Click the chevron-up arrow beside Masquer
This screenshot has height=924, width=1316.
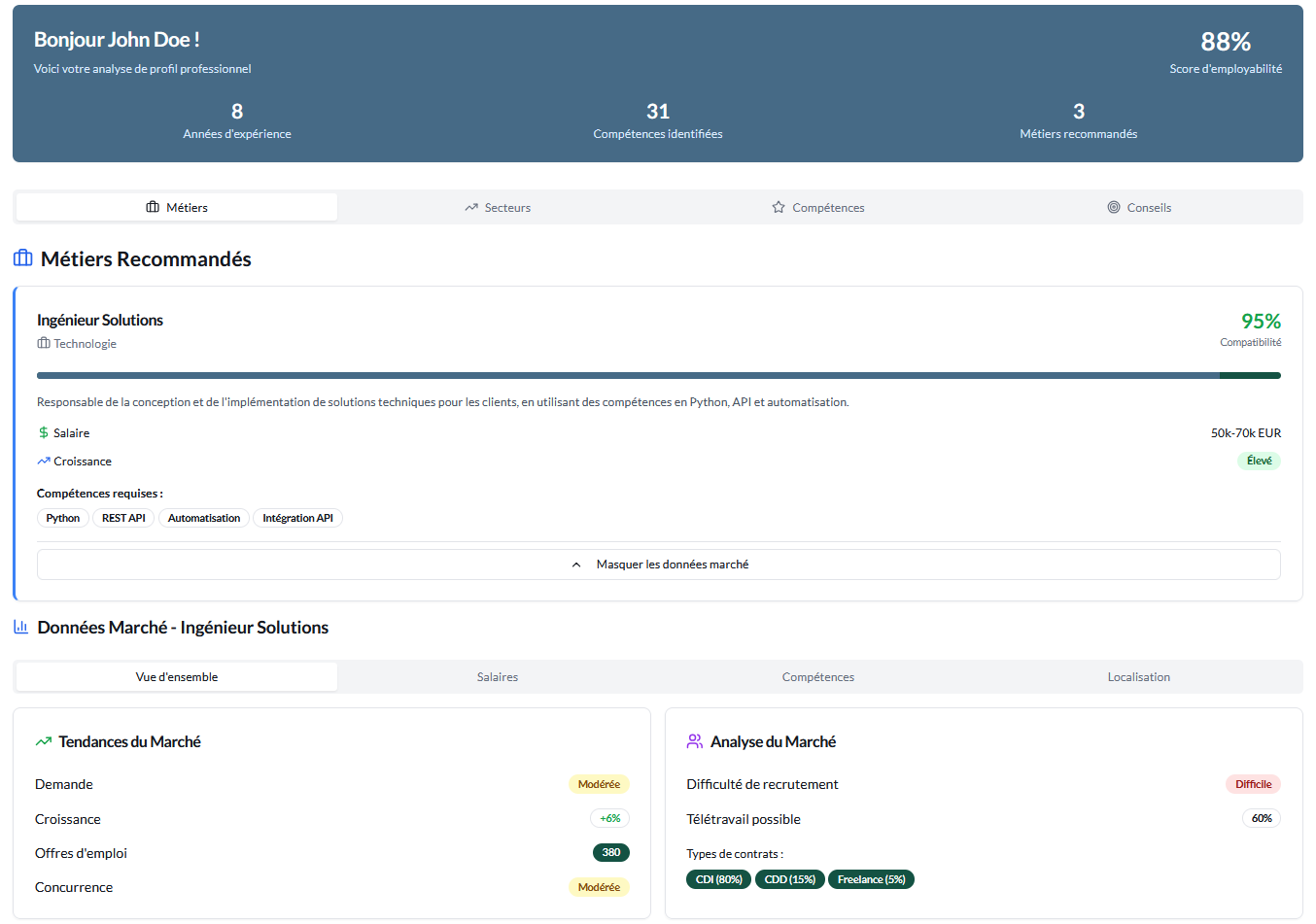pos(576,565)
